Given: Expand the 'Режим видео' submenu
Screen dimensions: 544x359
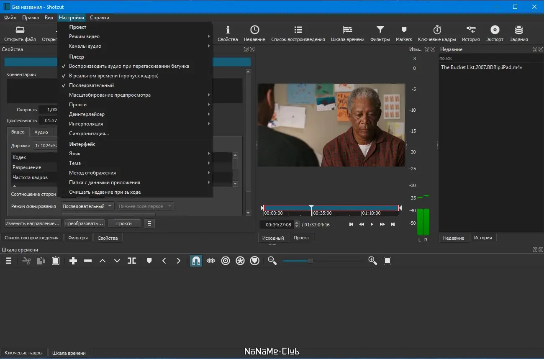Looking at the screenshot, I should click(x=84, y=36).
